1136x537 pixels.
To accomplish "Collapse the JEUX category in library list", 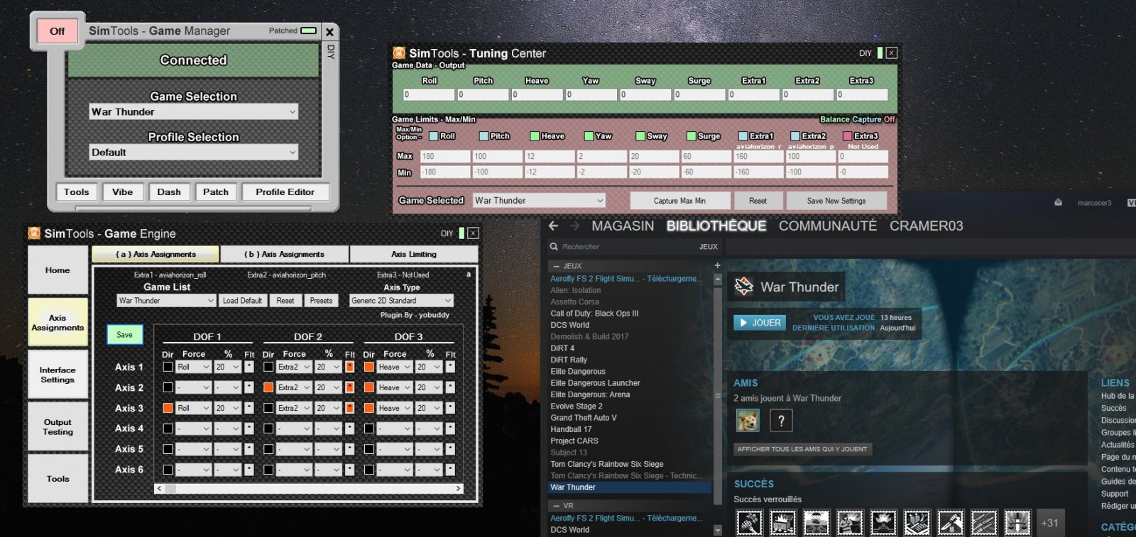I will click(557, 266).
